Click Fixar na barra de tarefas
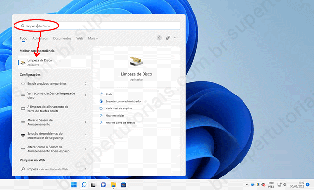 [x=120, y=123]
